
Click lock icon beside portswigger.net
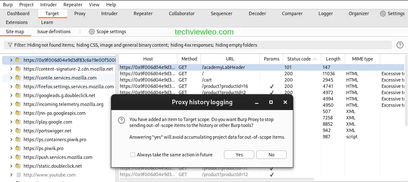click(x=18, y=131)
